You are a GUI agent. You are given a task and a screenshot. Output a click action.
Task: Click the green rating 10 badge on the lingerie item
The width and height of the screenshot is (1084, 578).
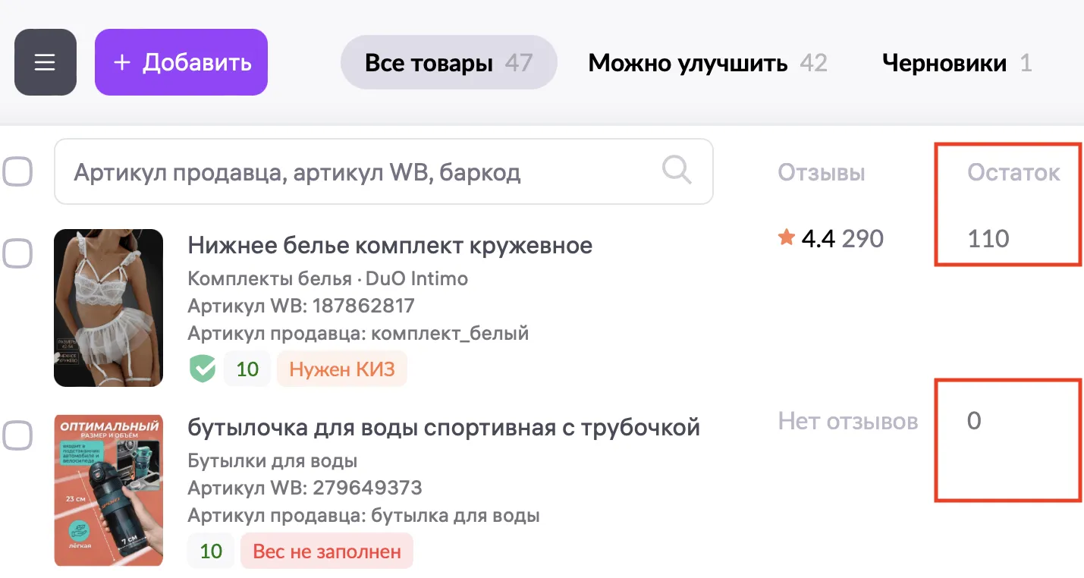[x=247, y=369]
